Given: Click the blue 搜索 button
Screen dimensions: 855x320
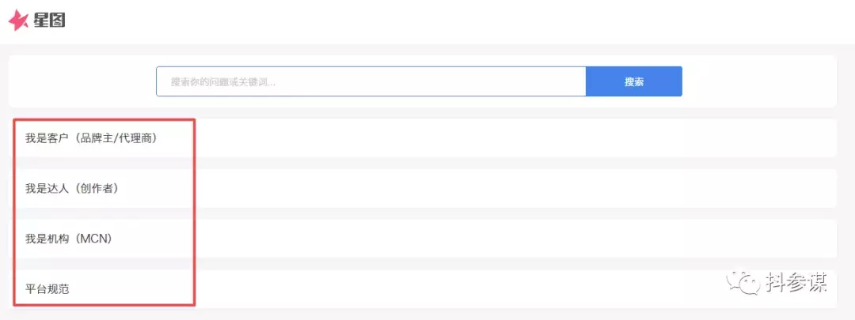Looking at the screenshot, I should (633, 81).
